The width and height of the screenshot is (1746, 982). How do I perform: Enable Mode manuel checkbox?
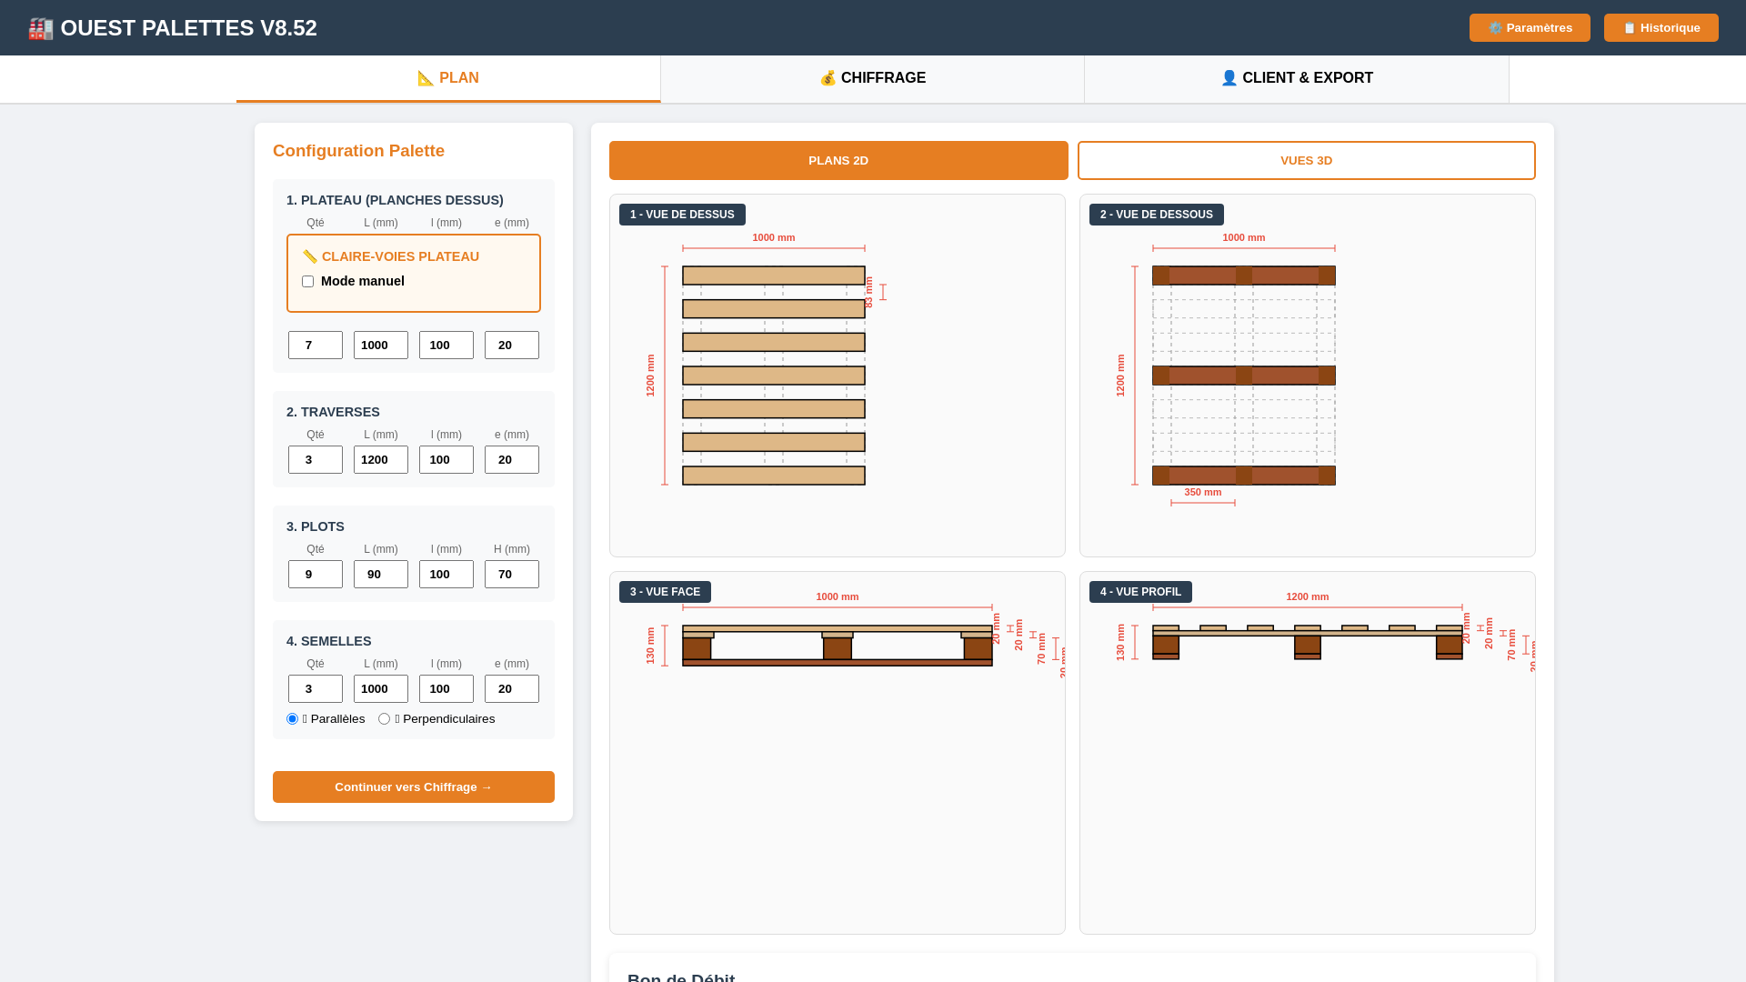(307, 282)
